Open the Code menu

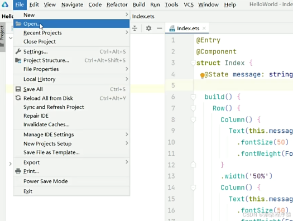(x=95, y=4)
